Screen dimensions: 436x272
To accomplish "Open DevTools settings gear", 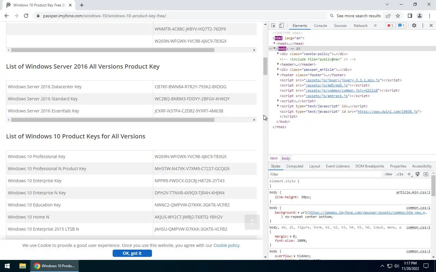I will [414, 26].
